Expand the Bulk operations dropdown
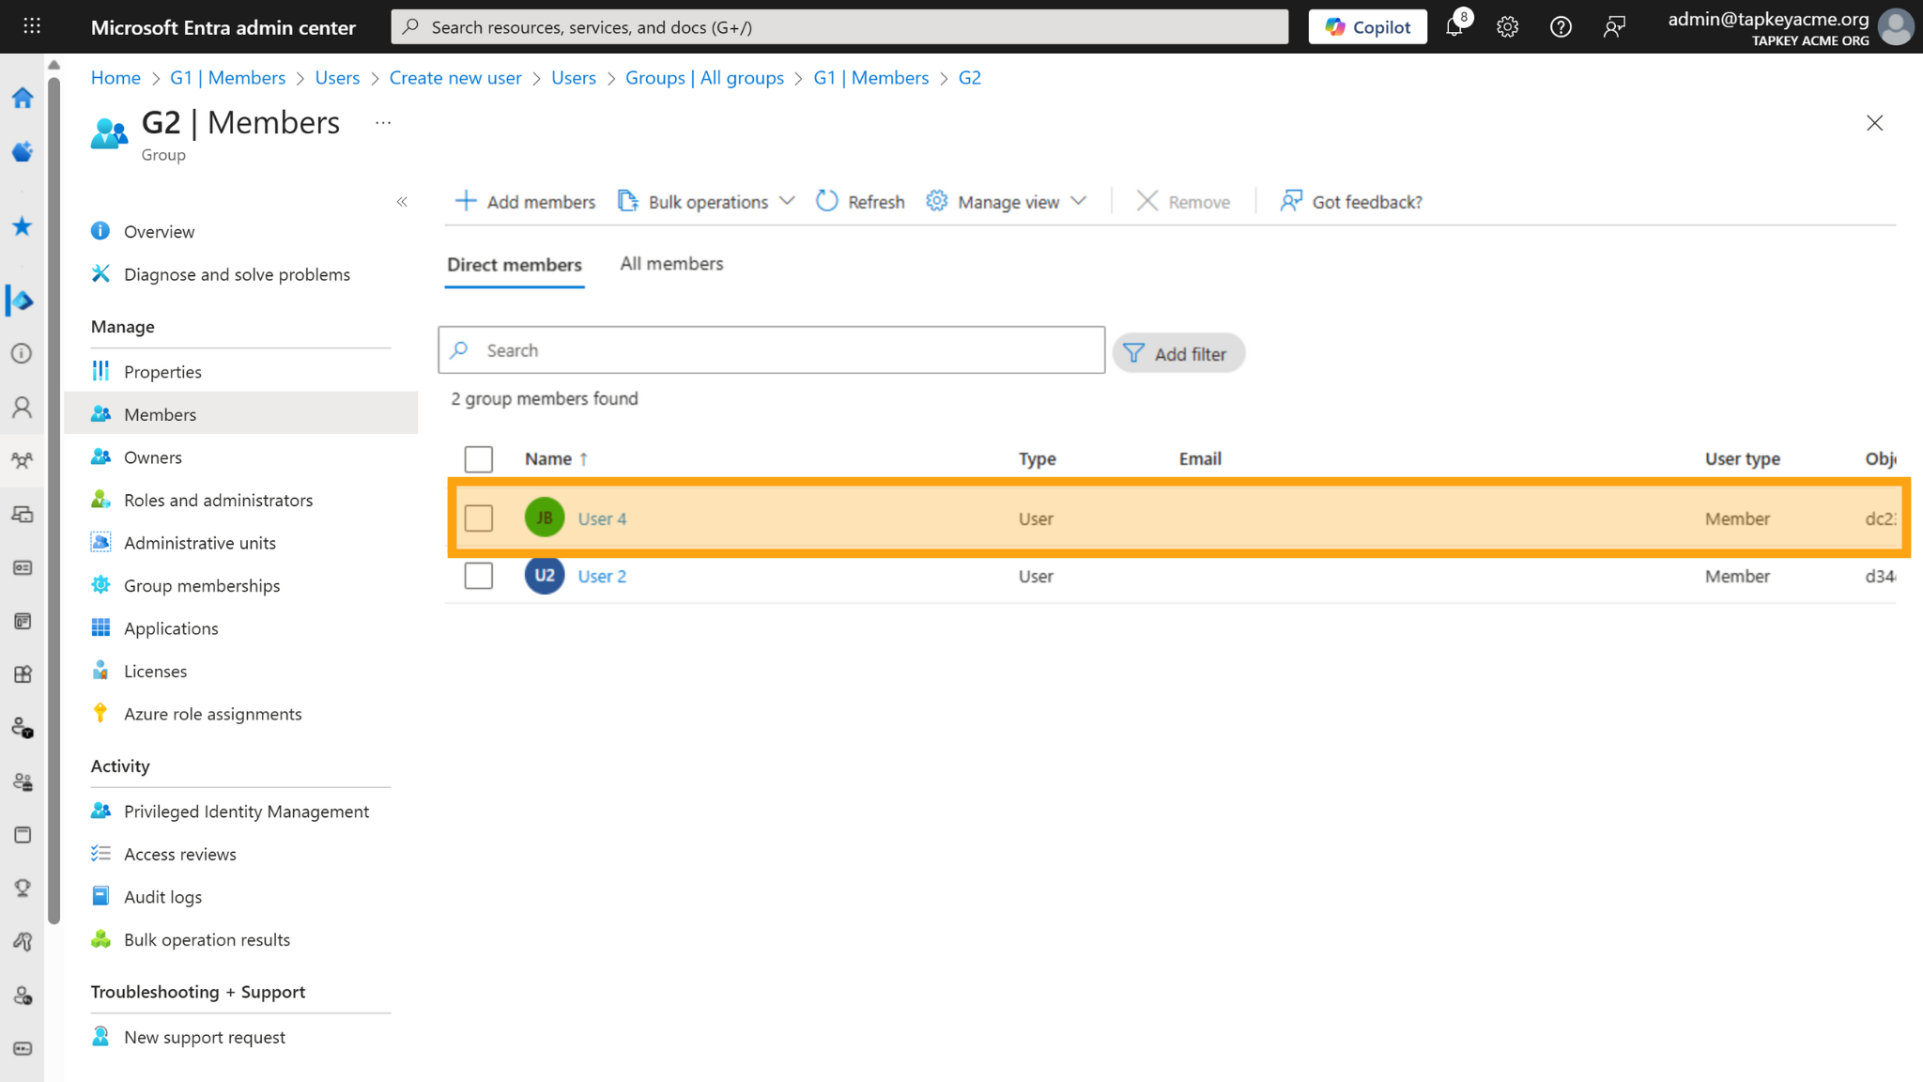 [x=707, y=201]
